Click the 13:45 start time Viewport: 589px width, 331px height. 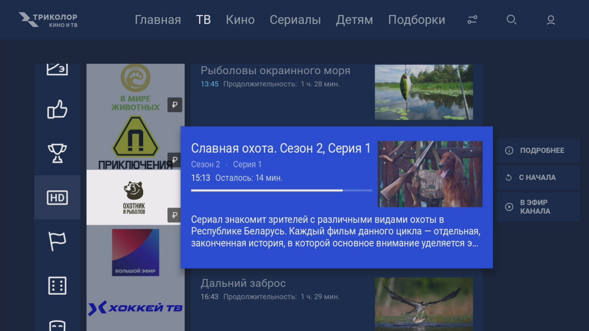pyautogui.click(x=209, y=84)
